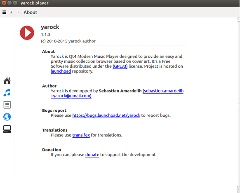240x193 pixels.
Task: Click '(c) 2010-2015 yarock author' text
Action: pos(68,41)
